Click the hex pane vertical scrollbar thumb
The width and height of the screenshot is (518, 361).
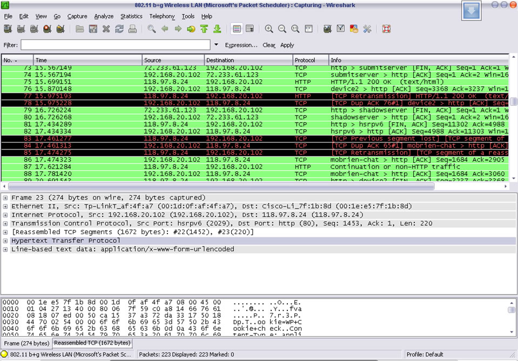[512, 310]
